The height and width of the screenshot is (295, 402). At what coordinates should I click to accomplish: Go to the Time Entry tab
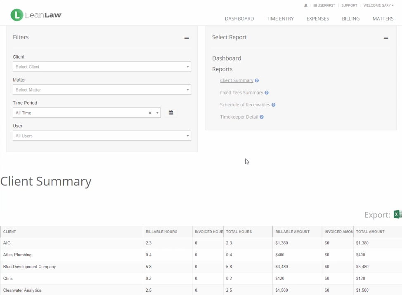280,19
